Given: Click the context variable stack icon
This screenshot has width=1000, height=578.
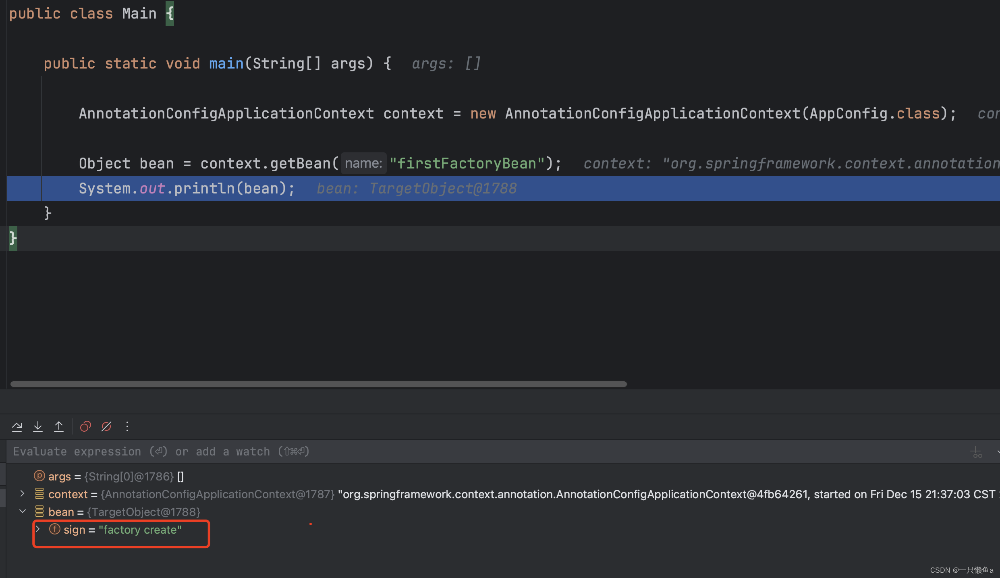Looking at the screenshot, I should (x=39, y=494).
